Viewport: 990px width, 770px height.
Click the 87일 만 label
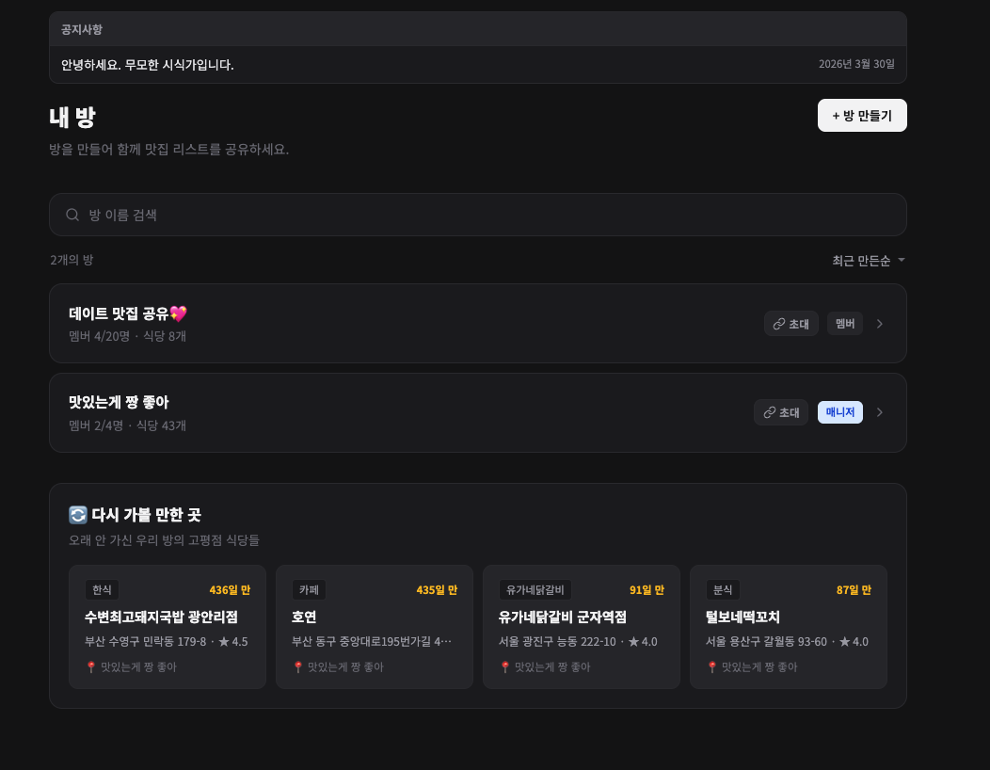click(x=854, y=590)
